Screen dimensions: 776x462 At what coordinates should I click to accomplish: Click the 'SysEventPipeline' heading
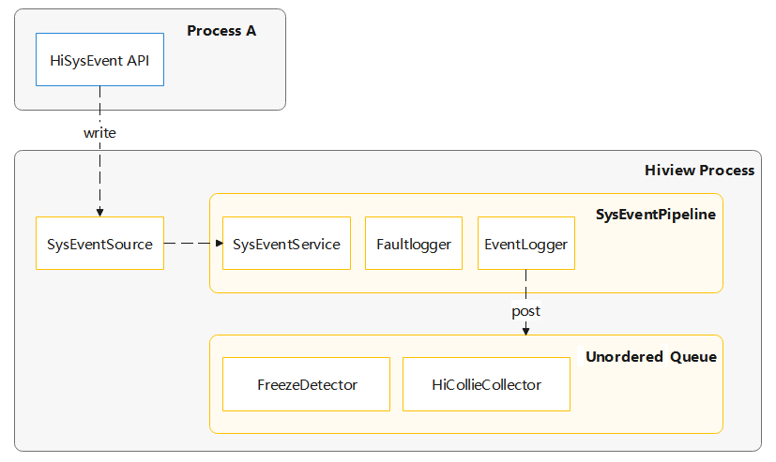[x=655, y=215]
